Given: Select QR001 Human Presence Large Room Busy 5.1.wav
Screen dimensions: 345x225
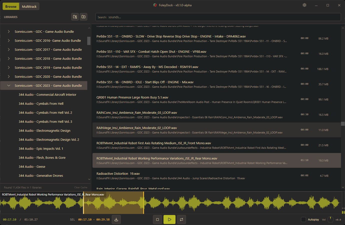Looking at the screenshot, I should [216, 99].
